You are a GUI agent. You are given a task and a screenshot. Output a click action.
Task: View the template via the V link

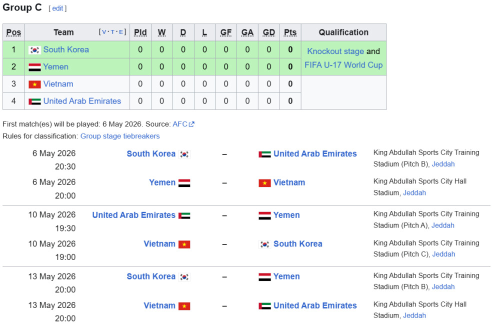(104, 32)
